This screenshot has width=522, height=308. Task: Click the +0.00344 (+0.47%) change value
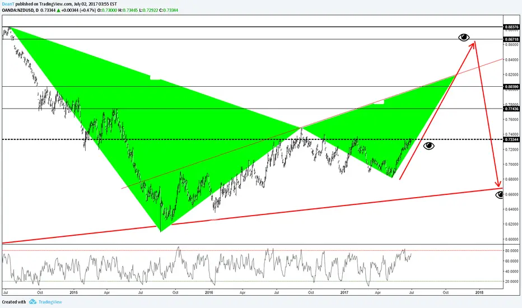tap(78, 10)
